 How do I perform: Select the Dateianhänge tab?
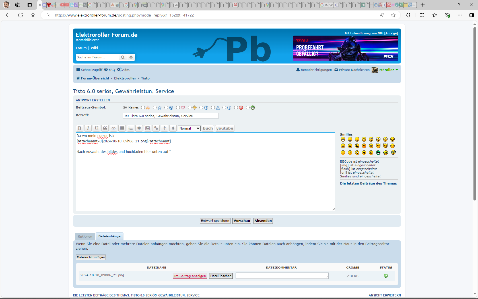(x=110, y=236)
